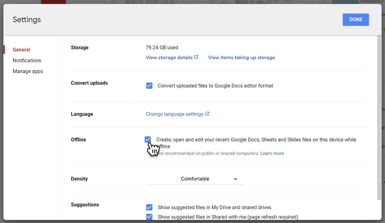Image resolution: width=385 pixels, height=223 pixels.
Task: Click the external link icon beside View storage details
Action: tap(196, 57)
